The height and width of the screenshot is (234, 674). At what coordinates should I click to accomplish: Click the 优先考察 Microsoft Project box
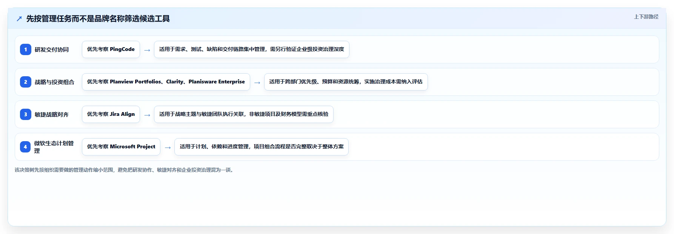pos(121,147)
